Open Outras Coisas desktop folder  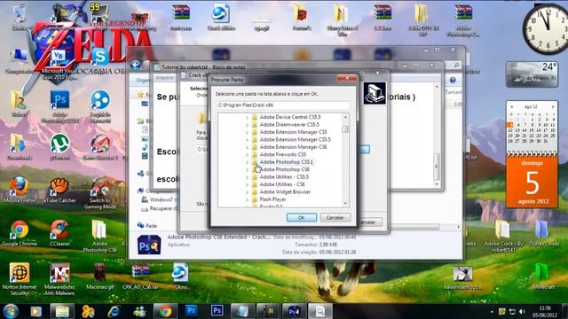coord(543,233)
